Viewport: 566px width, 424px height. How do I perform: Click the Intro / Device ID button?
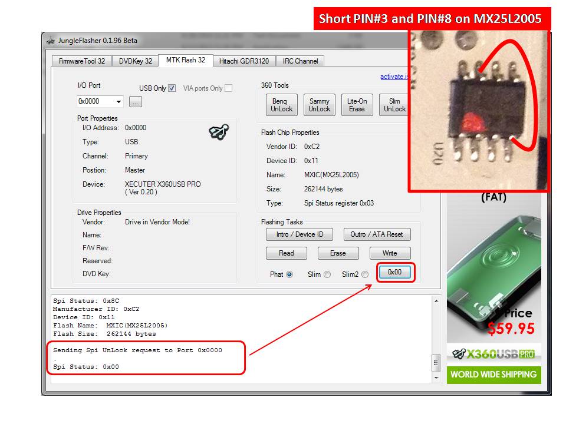[300, 235]
